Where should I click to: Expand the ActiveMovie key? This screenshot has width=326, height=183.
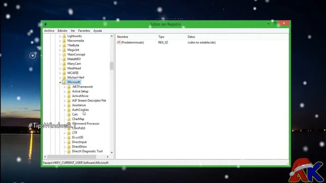65,96
